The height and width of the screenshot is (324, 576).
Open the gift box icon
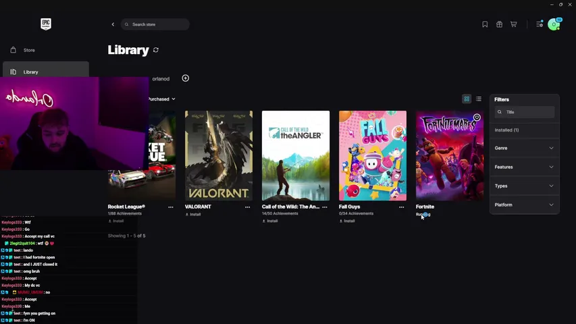click(x=499, y=24)
